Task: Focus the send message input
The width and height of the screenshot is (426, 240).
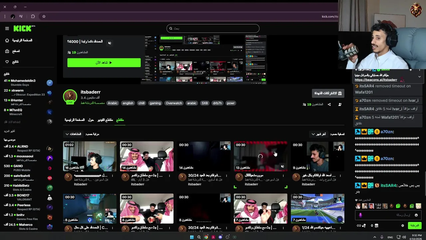Action: pyautogui.click(x=388, y=215)
